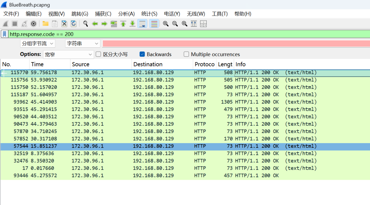Open the 分析(A) menu
This screenshot has width=370, height=205.
[126, 14]
